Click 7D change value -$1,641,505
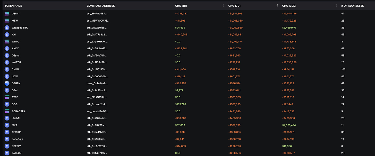The image size is (375, 156). [235, 13]
